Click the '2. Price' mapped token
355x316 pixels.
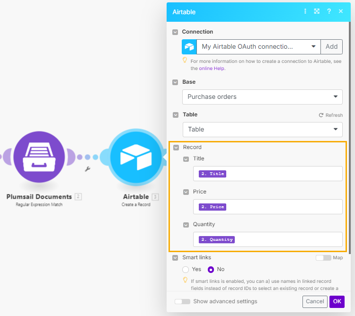pyautogui.click(x=213, y=207)
